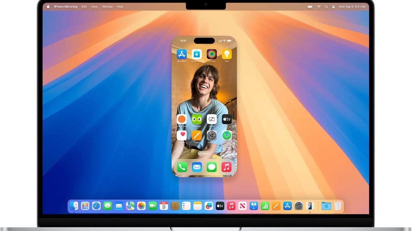The height and width of the screenshot is (231, 412).
Task: Open Finder from the Mac Dock
Action: (74, 206)
